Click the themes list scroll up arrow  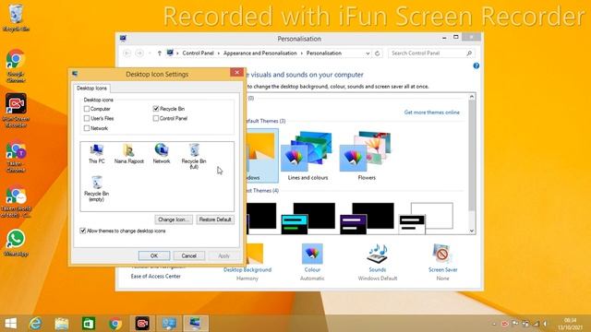[472, 97]
